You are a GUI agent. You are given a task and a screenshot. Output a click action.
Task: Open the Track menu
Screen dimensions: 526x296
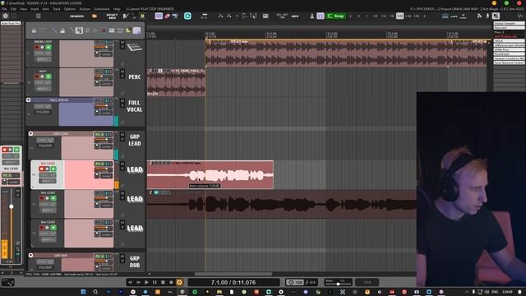pos(57,9)
